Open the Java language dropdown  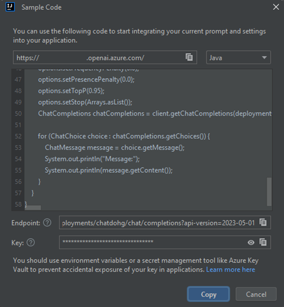pyautogui.click(x=238, y=57)
